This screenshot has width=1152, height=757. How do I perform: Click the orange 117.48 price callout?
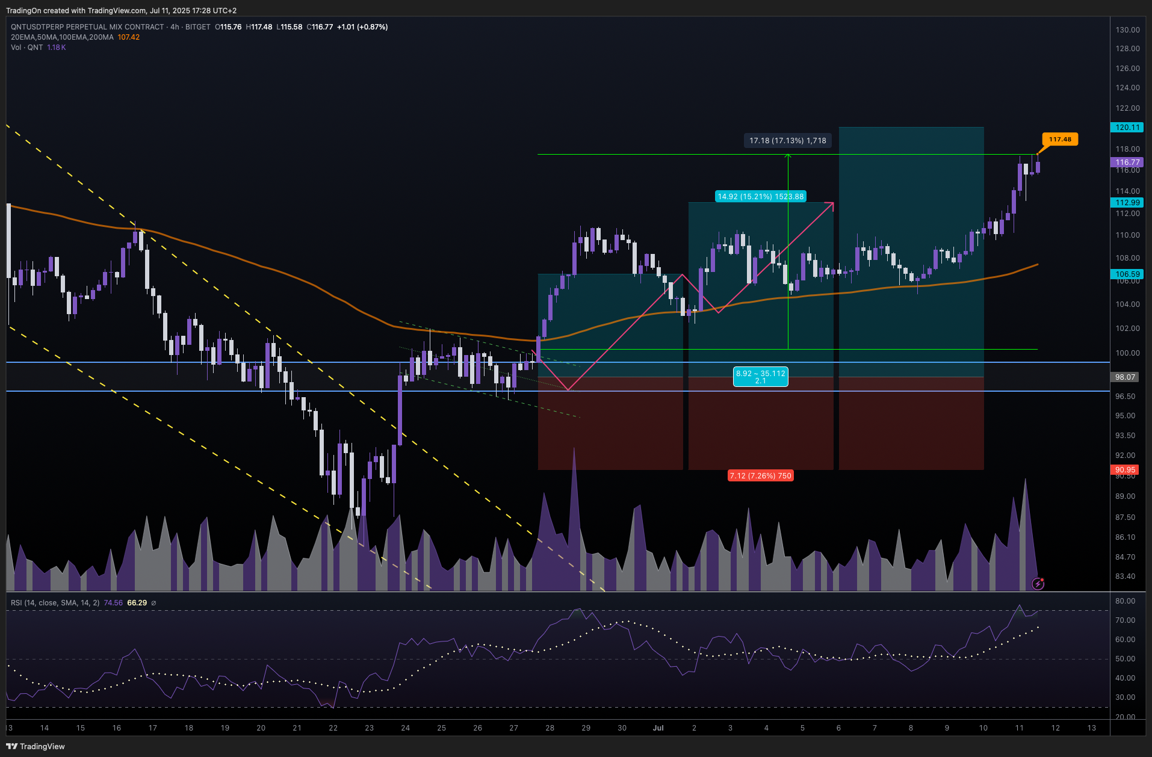[x=1060, y=140]
